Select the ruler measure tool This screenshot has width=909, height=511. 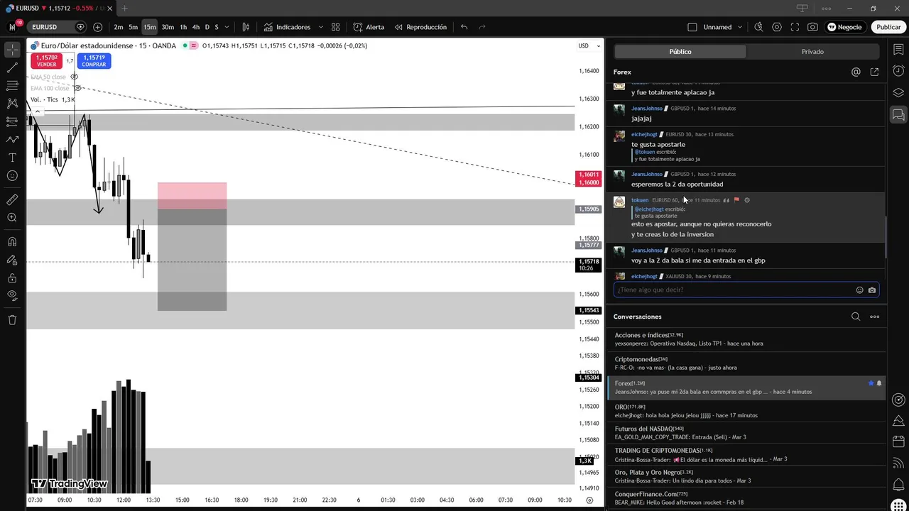click(x=12, y=200)
